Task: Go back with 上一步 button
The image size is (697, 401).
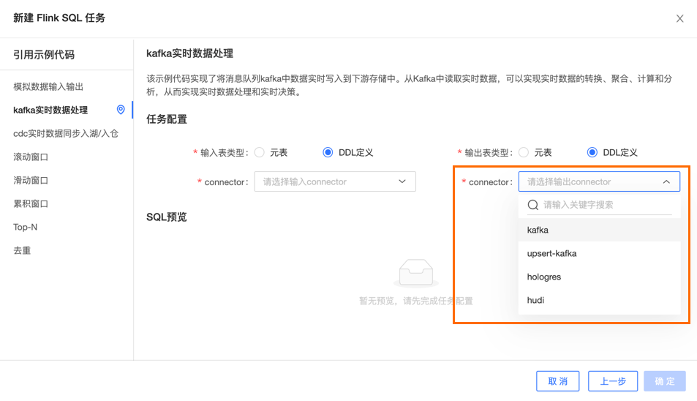Action: (x=613, y=381)
